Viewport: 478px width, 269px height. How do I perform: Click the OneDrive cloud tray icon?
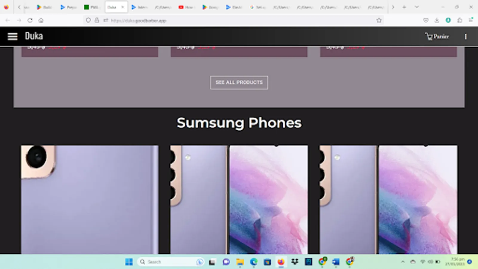point(413,262)
